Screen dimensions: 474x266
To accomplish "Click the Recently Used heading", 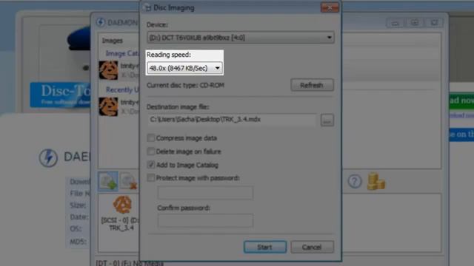I will pyautogui.click(x=122, y=89).
